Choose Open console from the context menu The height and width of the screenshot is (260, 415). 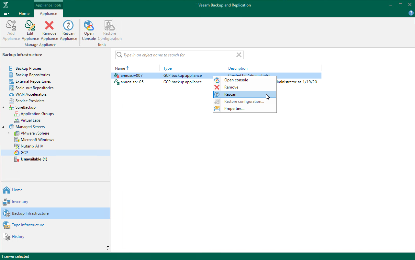click(x=245, y=80)
